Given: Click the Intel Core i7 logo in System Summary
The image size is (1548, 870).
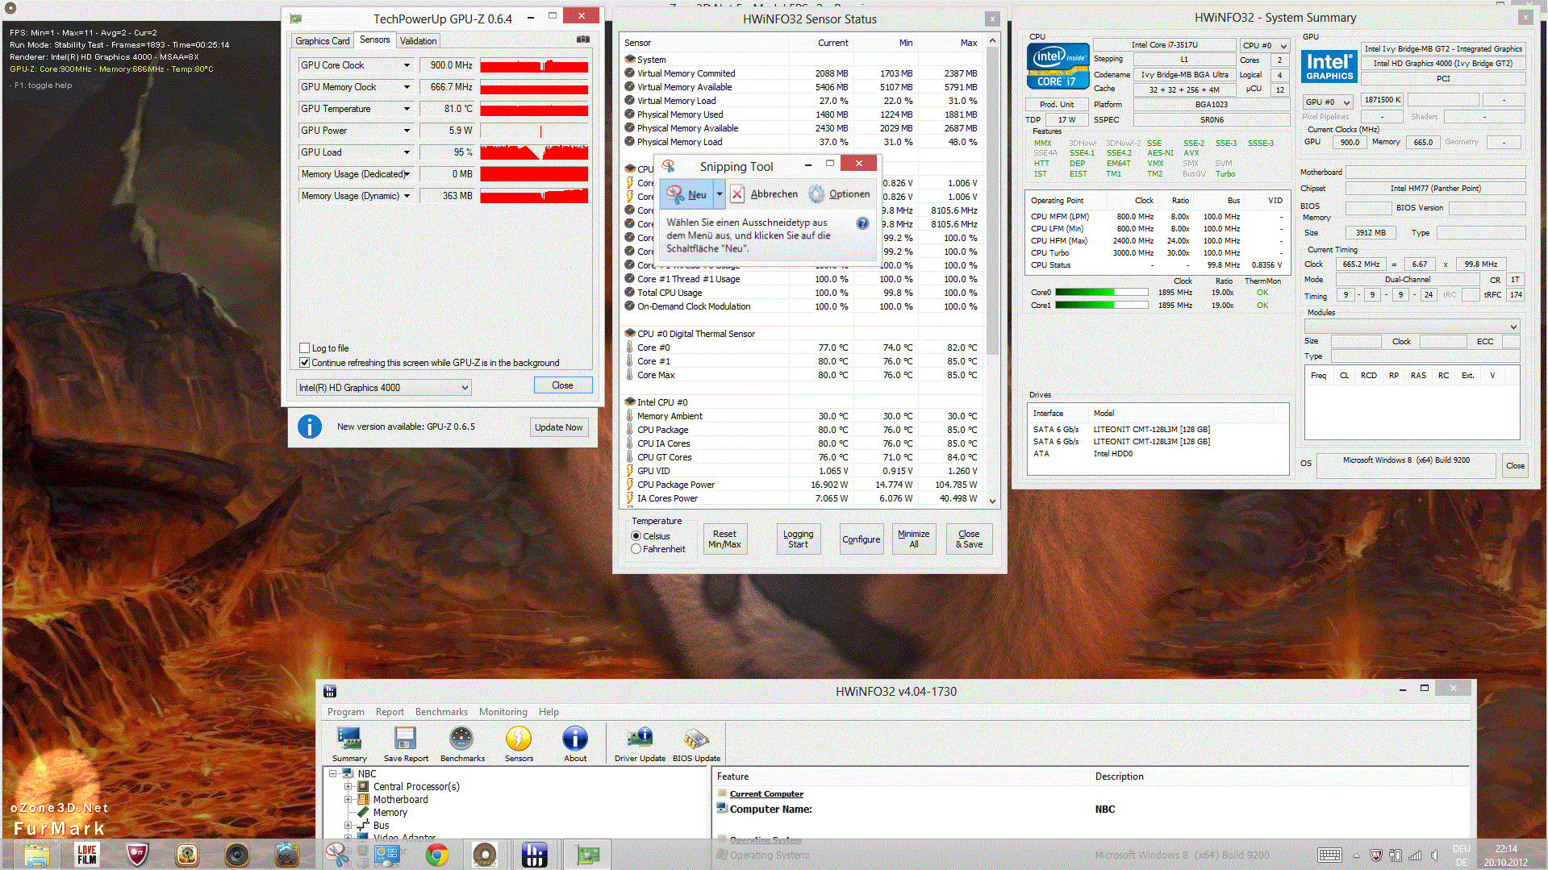Looking at the screenshot, I should point(1058,65).
